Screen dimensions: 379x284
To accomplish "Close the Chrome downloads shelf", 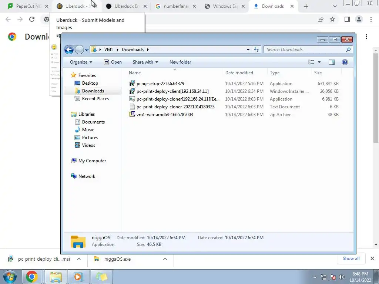I will (x=372, y=258).
